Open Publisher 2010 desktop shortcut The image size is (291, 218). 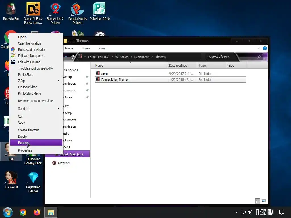[100, 11]
